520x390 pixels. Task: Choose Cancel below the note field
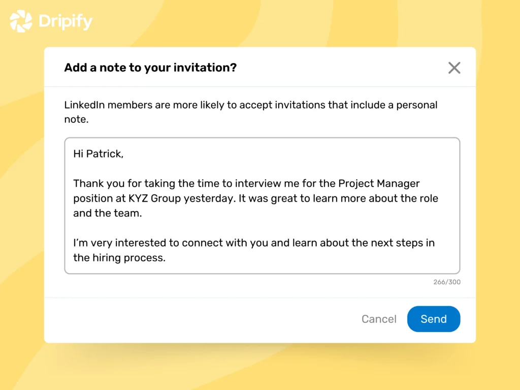click(x=379, y=319)
